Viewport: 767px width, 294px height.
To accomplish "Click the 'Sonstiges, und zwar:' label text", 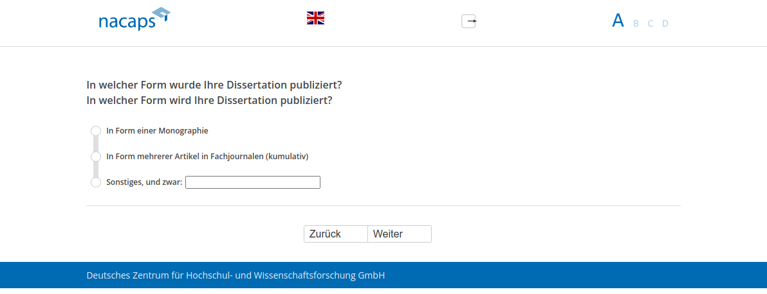I will click(x=144, y=182).
